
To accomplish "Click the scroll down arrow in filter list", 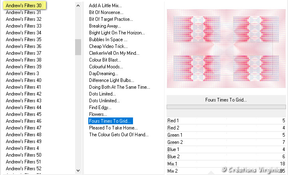I will 78,171.
